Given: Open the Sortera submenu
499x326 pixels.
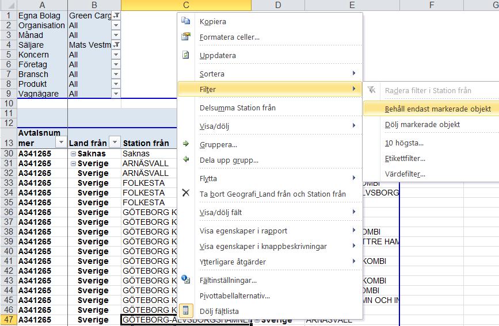Looking at the screenshot, I should tap(270, 74).
